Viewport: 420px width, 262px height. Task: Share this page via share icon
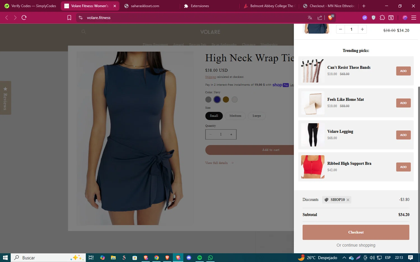click(x=320, y=18)
